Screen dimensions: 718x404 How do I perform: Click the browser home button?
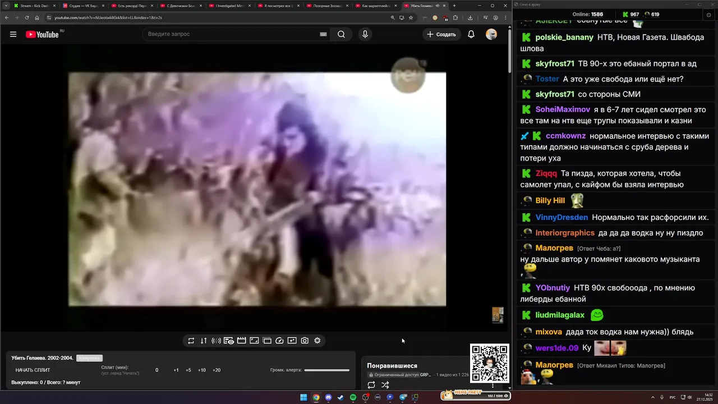(37, 17)
